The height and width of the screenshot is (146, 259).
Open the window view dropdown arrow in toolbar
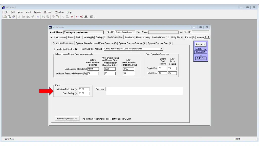[95, 17]
